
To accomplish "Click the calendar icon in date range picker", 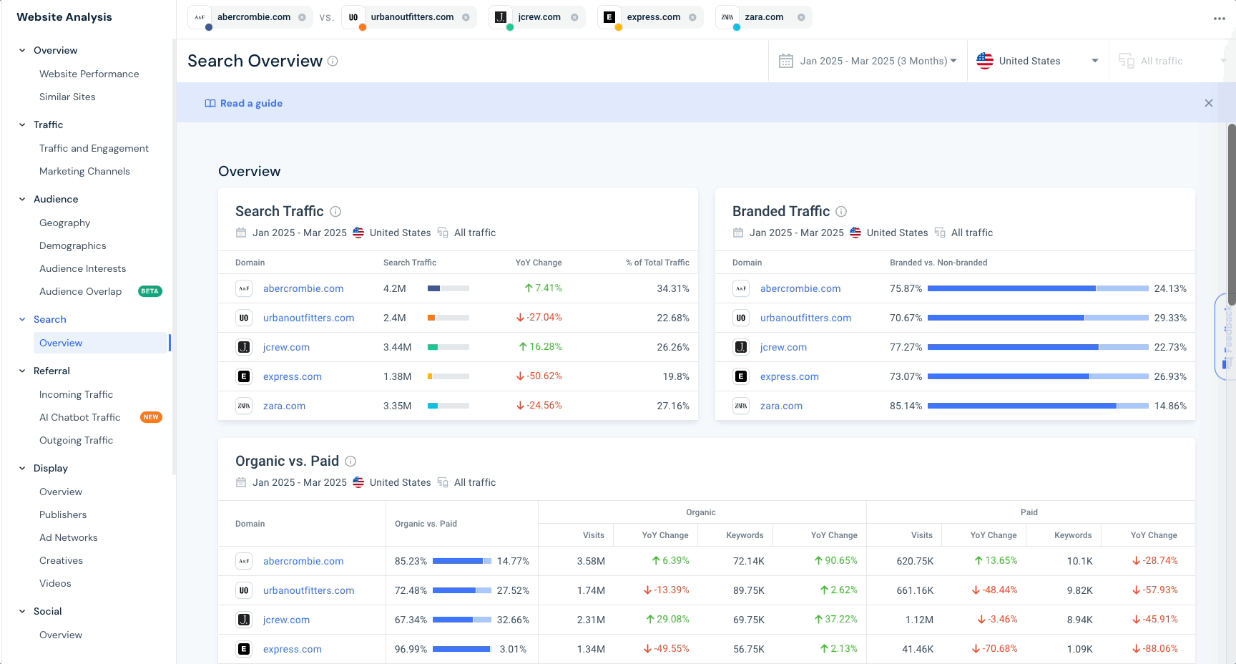I will pos(786,61).
